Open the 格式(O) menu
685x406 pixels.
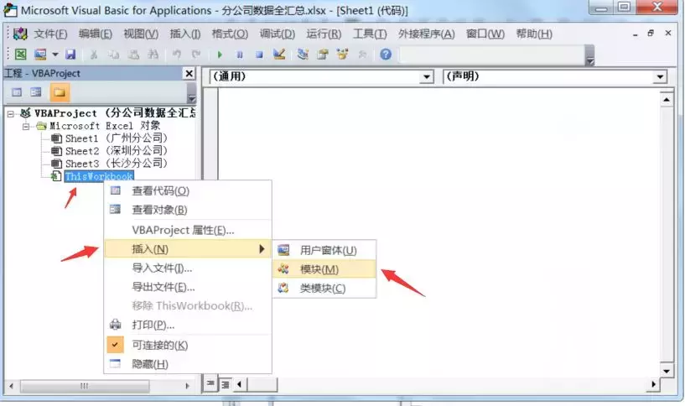click(230, 34)
